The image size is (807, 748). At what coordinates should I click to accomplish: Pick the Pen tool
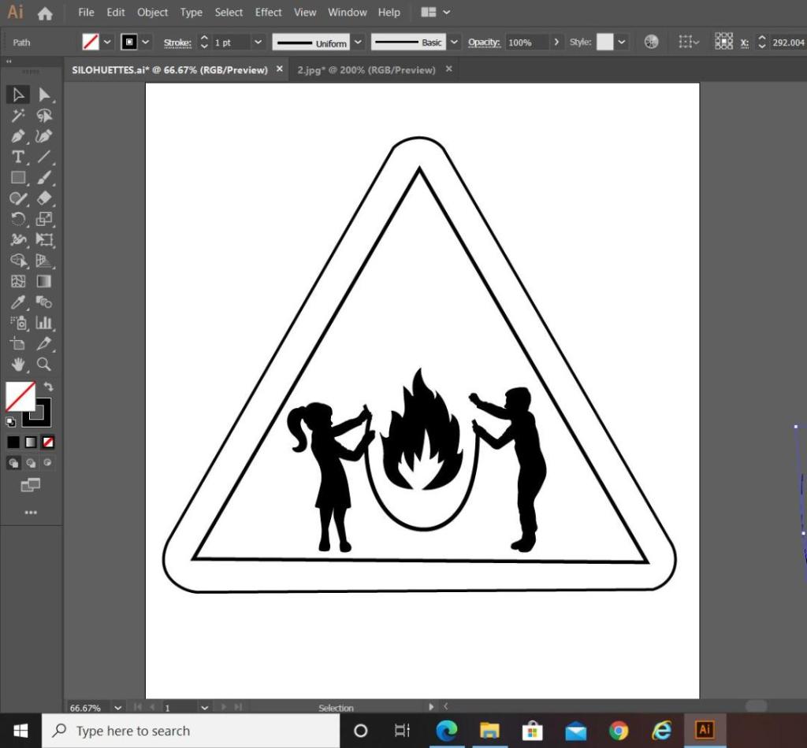coord(18,136)
